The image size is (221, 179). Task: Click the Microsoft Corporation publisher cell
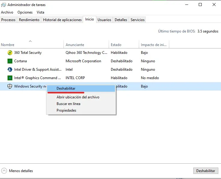[x=83, y=61]
